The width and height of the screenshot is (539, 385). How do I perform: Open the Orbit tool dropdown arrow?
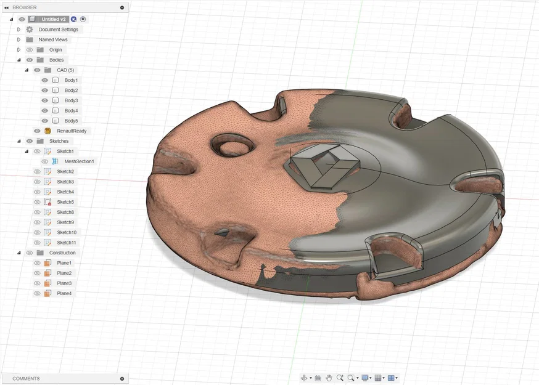pos(310,378)
